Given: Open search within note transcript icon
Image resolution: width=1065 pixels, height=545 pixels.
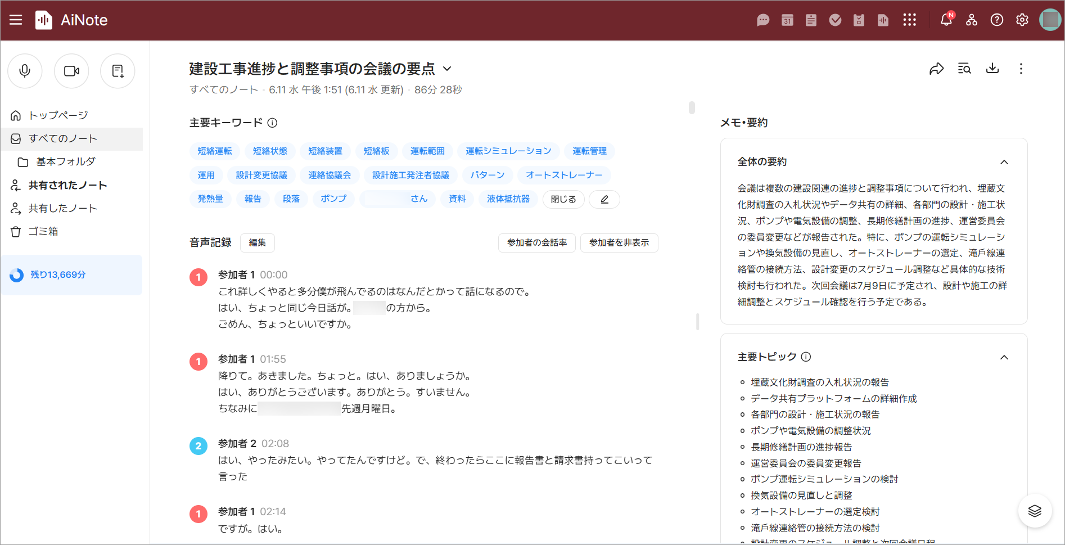Looking at the screenshot, I should [x=964, y=69].
